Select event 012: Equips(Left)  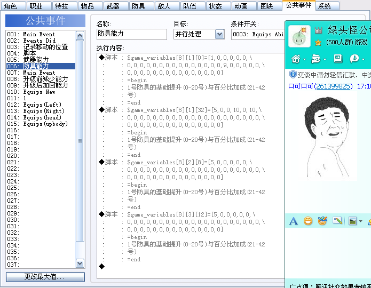click(41, 105)
